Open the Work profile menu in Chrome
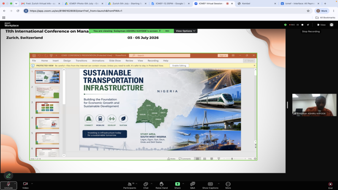 click(x=322, y=11)
